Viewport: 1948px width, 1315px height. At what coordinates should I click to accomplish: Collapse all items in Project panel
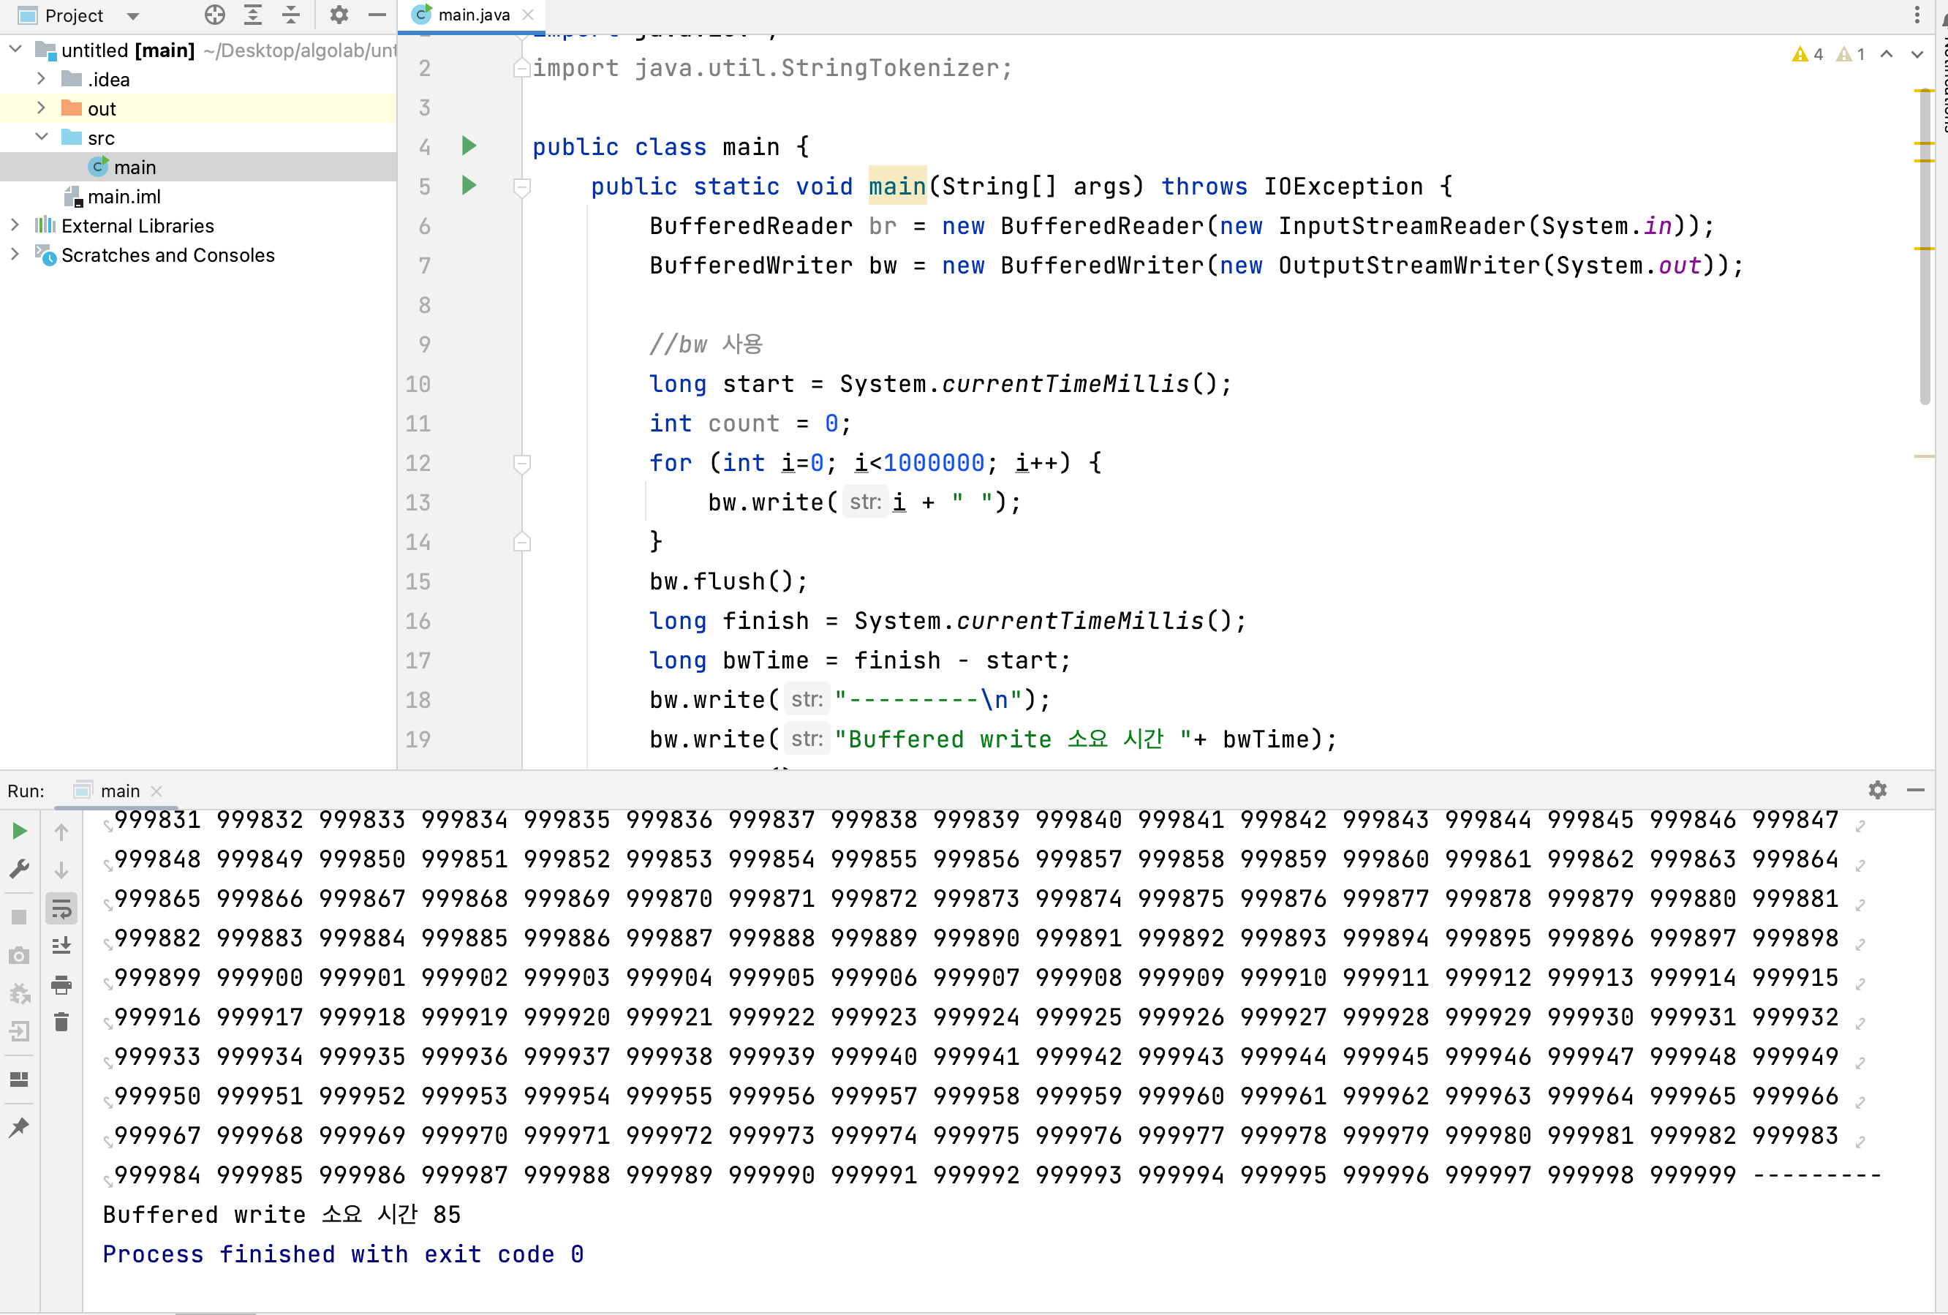(x=291, y=15)
